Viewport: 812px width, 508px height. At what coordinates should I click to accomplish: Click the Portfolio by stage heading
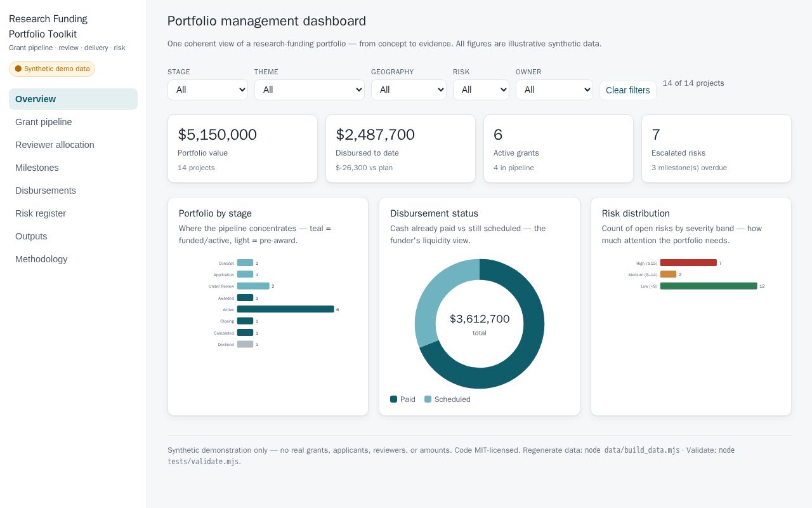pyautogui.click(x=215, y=213)
